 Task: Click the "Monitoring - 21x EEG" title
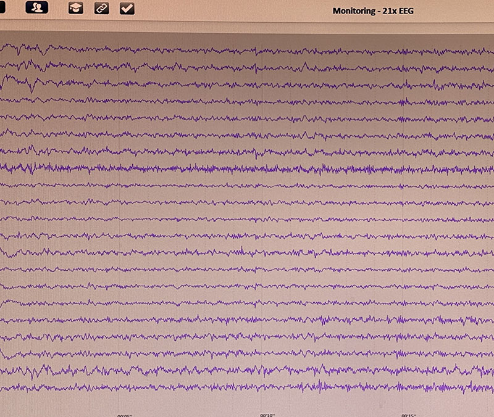click(x=380, y=10)
